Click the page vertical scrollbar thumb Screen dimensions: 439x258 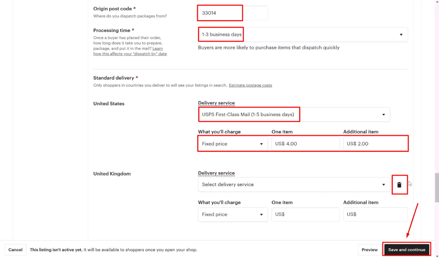pyautogui.click(x=437, y=188)
